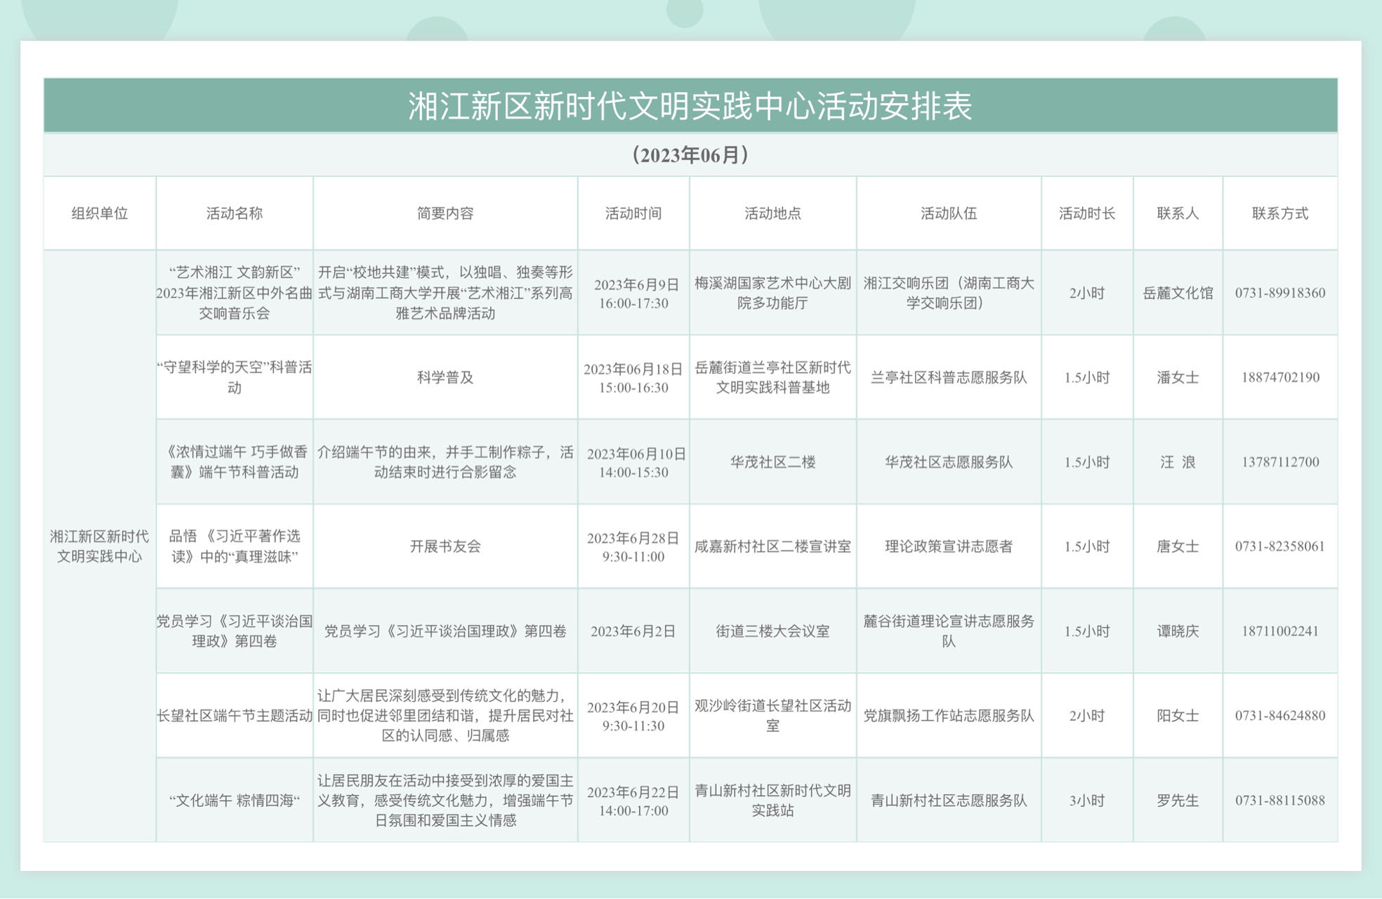Select the 青山新村社区志愿服务队 cell
This screenshot has width=1382, height=899.
pos(949,800)
